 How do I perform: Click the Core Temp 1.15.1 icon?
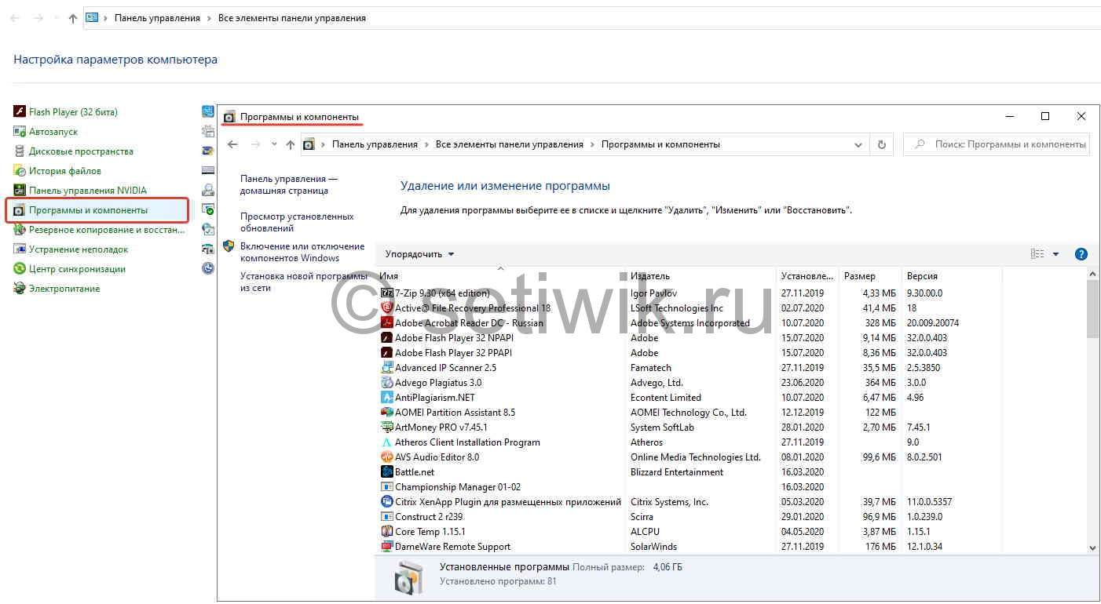(387, 532)
